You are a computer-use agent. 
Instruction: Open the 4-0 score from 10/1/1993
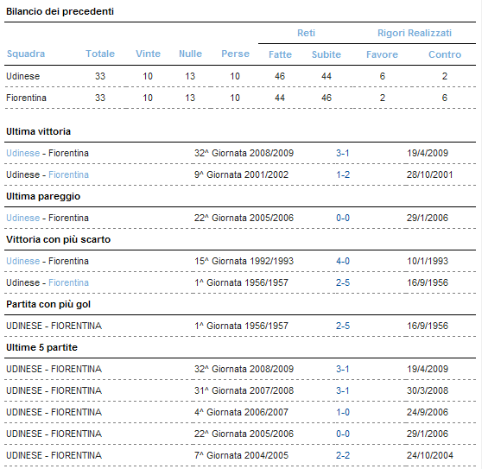343,261
